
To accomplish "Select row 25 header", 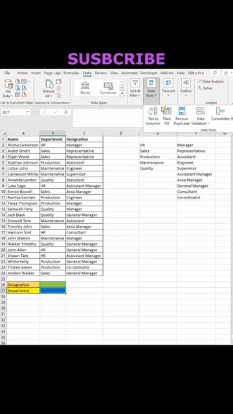I will 3,279.
